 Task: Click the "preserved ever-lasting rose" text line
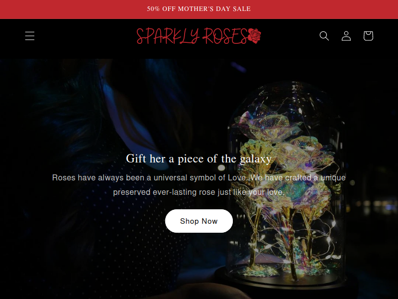point(199,192)
